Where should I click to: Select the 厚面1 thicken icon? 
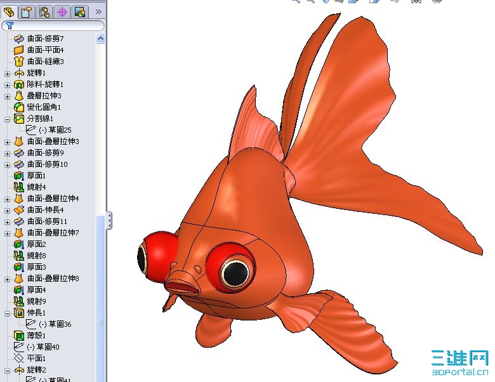[19, 176]
